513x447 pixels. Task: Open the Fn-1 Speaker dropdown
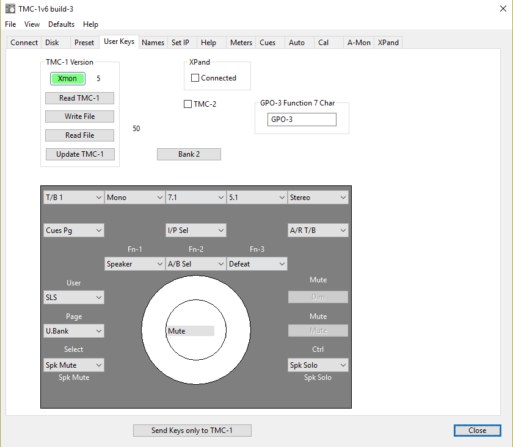pyautogui.click(x=134, y=263)
